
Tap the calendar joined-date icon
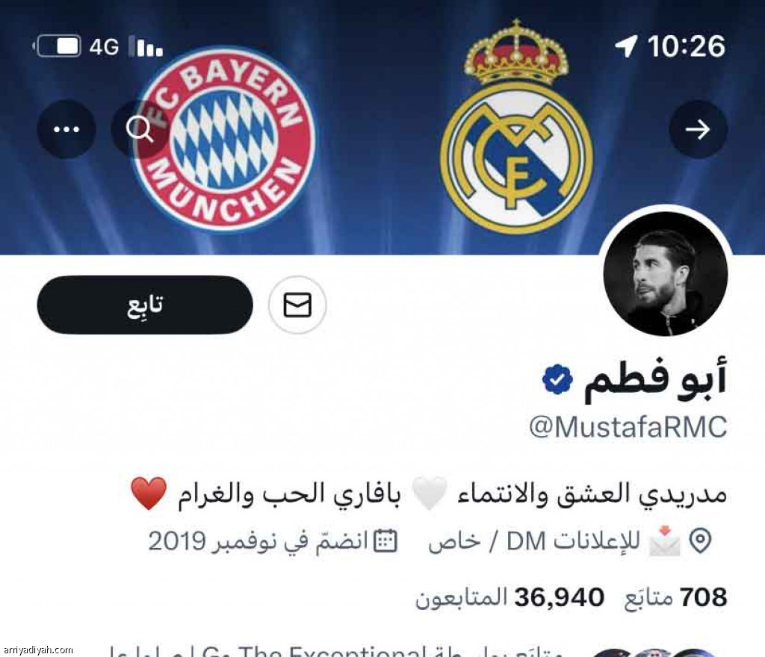tap(385, 541)
